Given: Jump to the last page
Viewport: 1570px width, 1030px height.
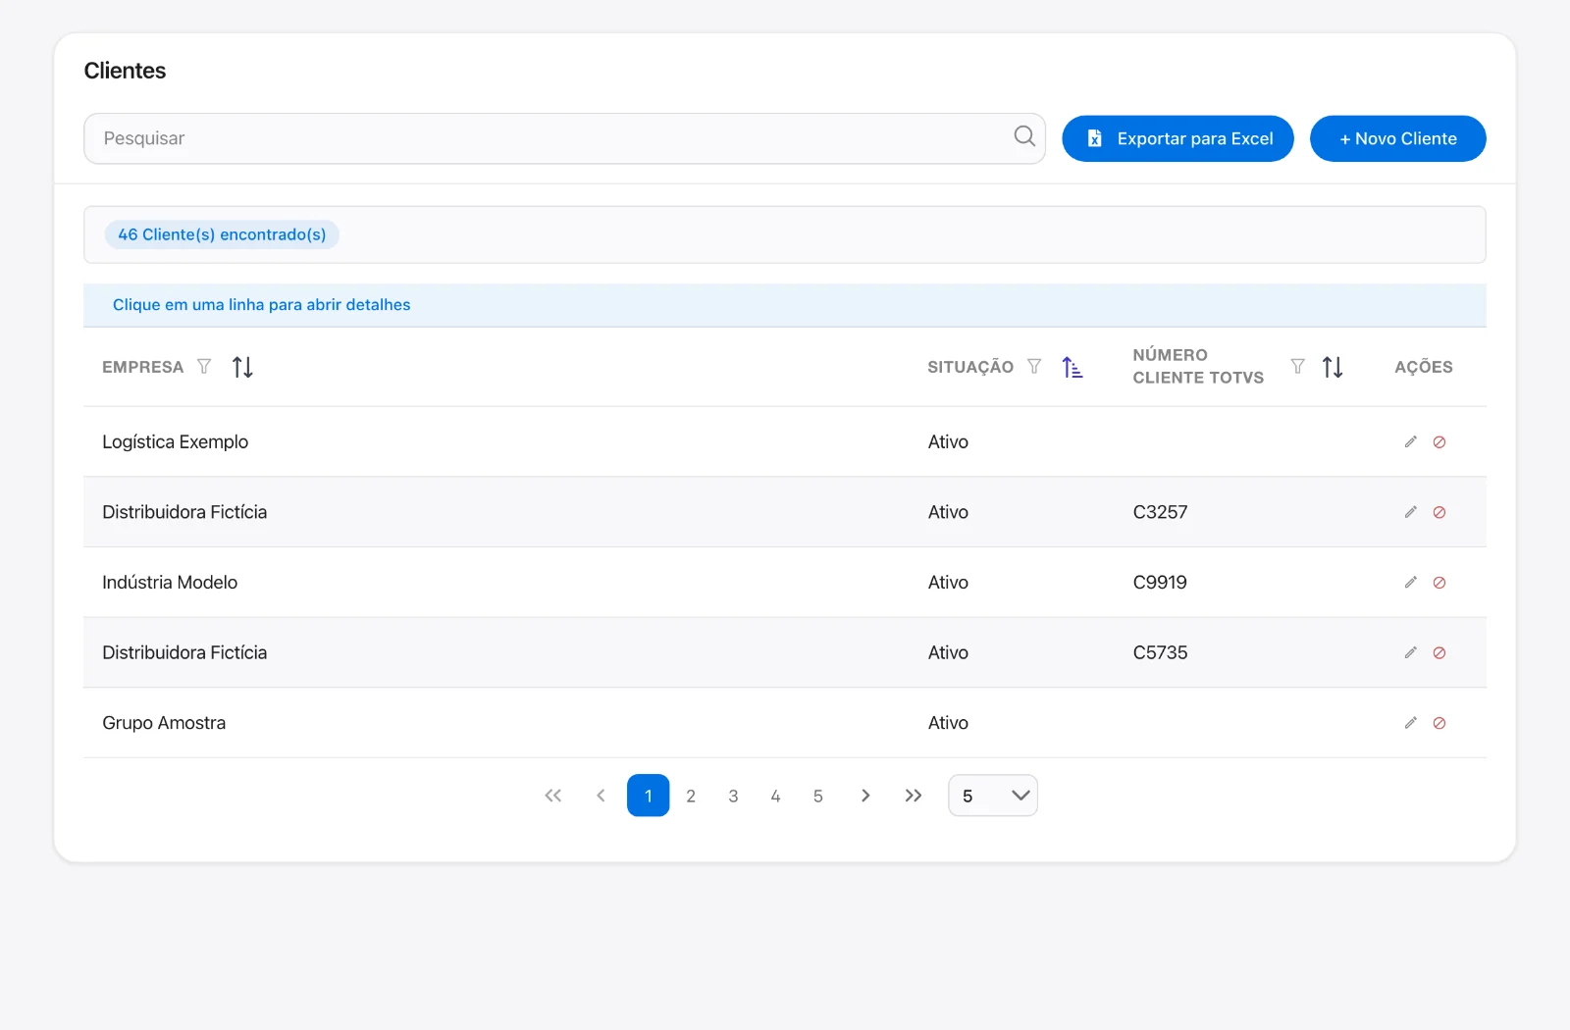Looking at the screenshot, I should 914,796.
